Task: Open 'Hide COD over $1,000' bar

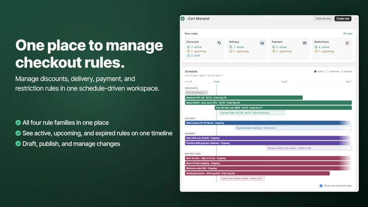Action: tap(268, 138)
